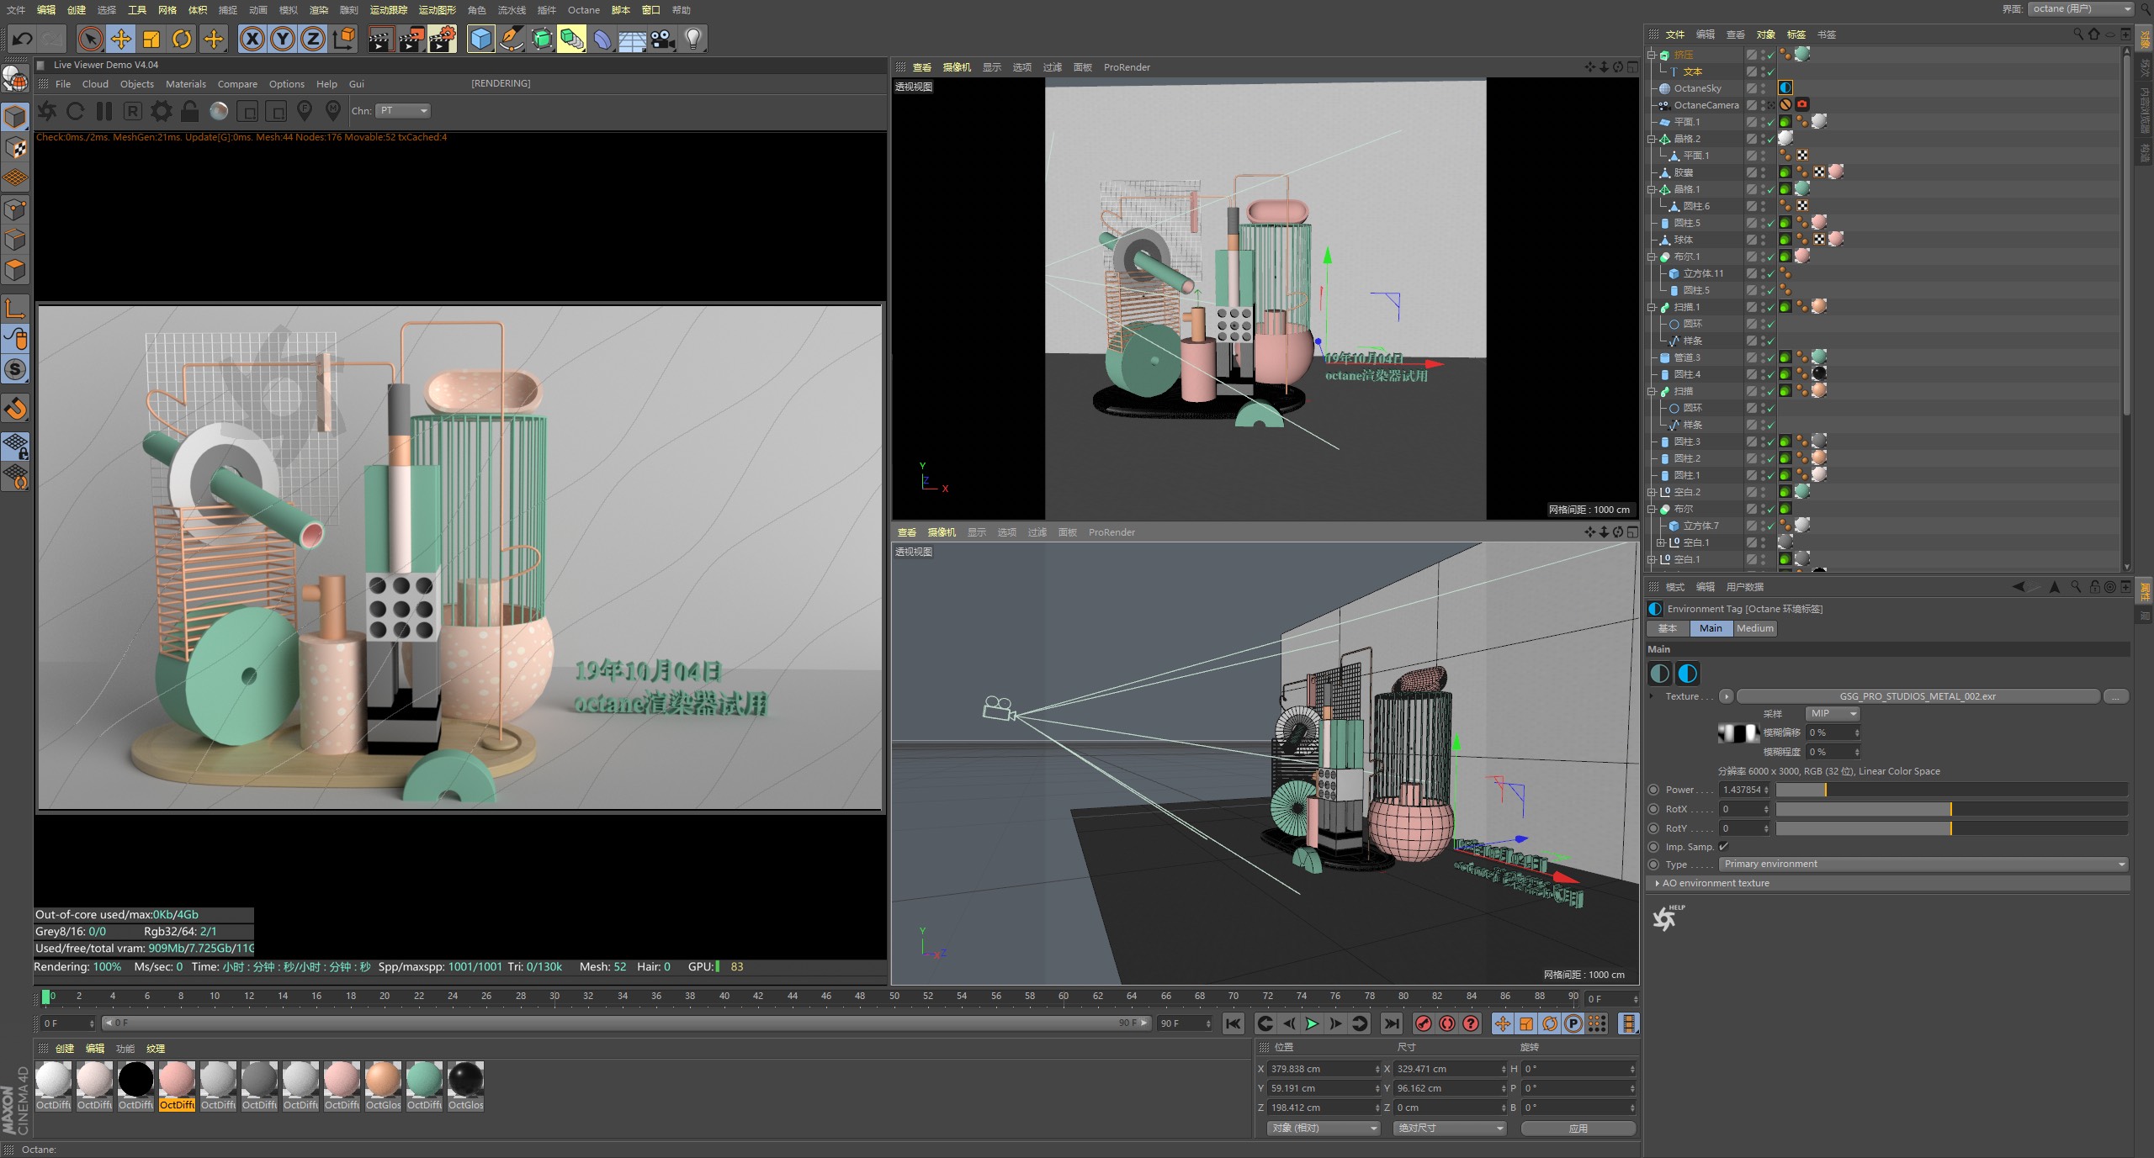Expand the 空白.2 null object

click(x=1652, y=492)
